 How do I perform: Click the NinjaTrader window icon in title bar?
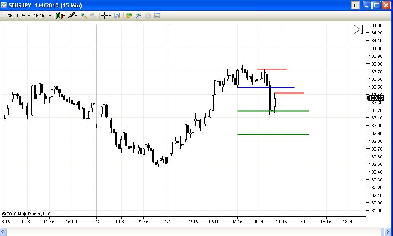click(x=4, y=5)
